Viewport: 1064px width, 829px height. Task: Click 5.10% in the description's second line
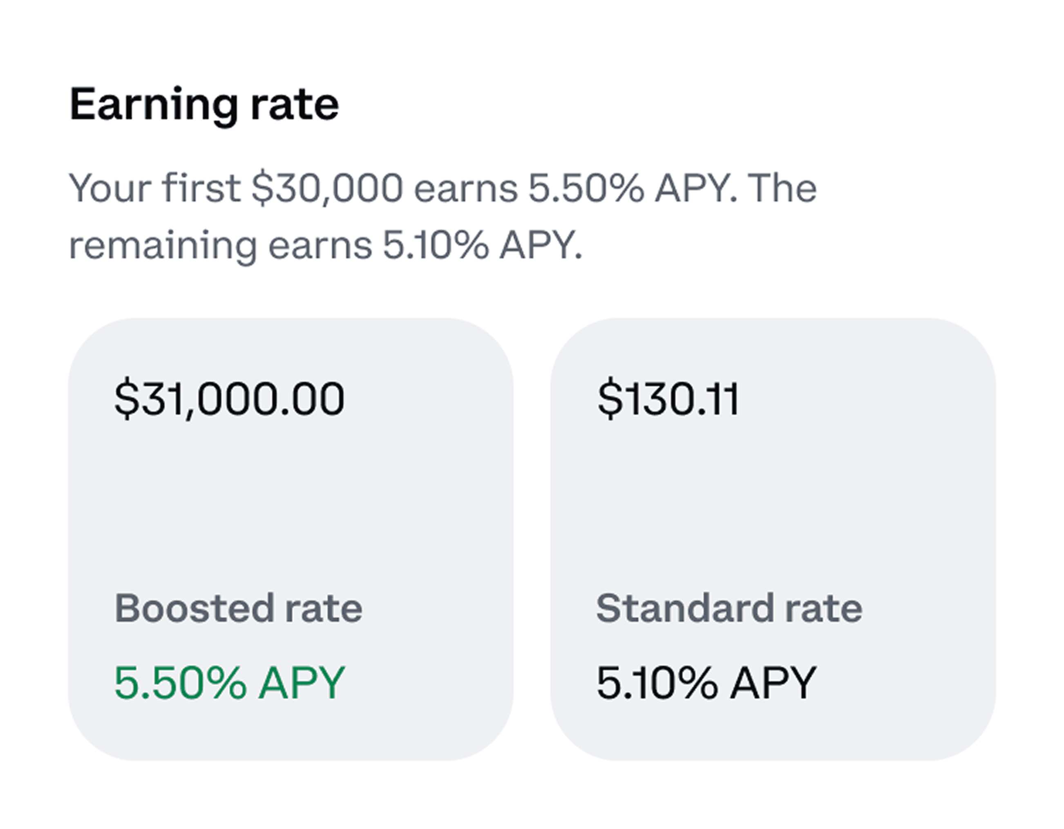click(436, 245)
